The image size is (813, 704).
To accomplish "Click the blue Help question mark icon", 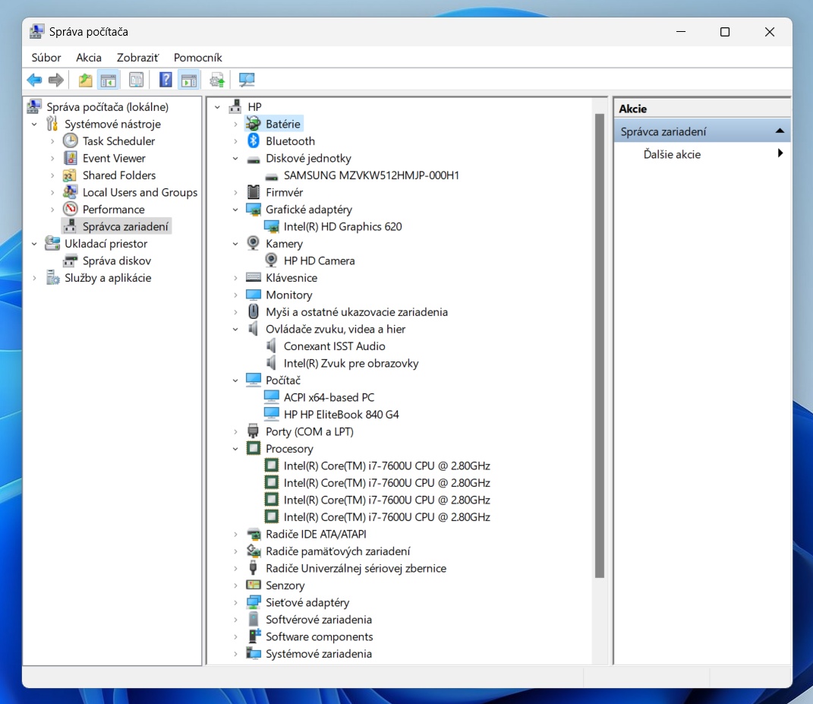I will [x=165, y=80].
